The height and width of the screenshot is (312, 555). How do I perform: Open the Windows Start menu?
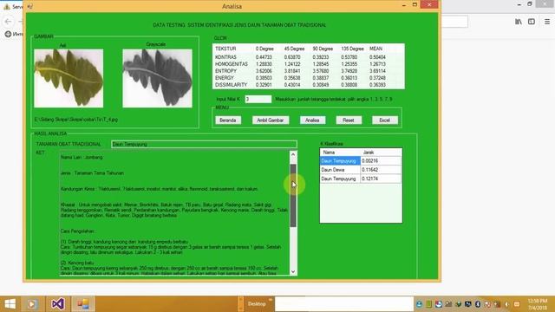click(10, 304)
